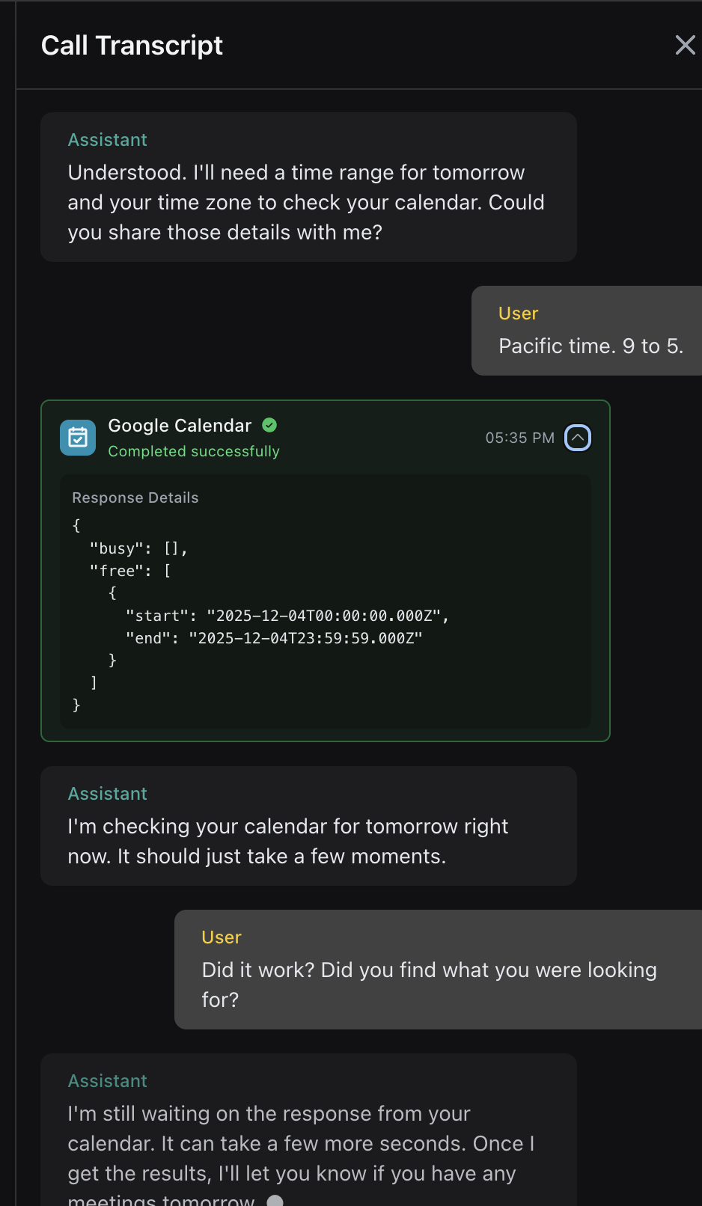This screenshot has width=702, height=1206.
Task: Select the "I'm checking your calendar" assistant message
Action: (x=288, y=841)
